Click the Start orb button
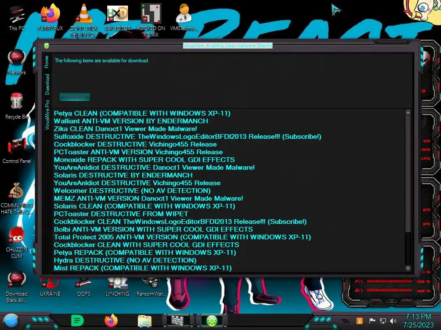Image resolution: width=441 pixels, height=330 pixels. pos(11,321)
